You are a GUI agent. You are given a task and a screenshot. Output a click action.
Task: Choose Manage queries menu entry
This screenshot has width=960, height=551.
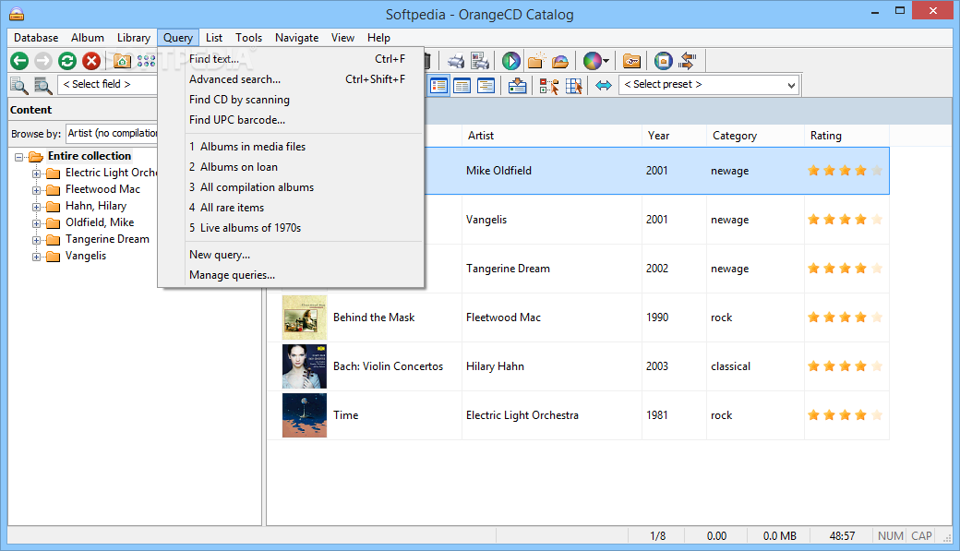(x=292, y=275)
